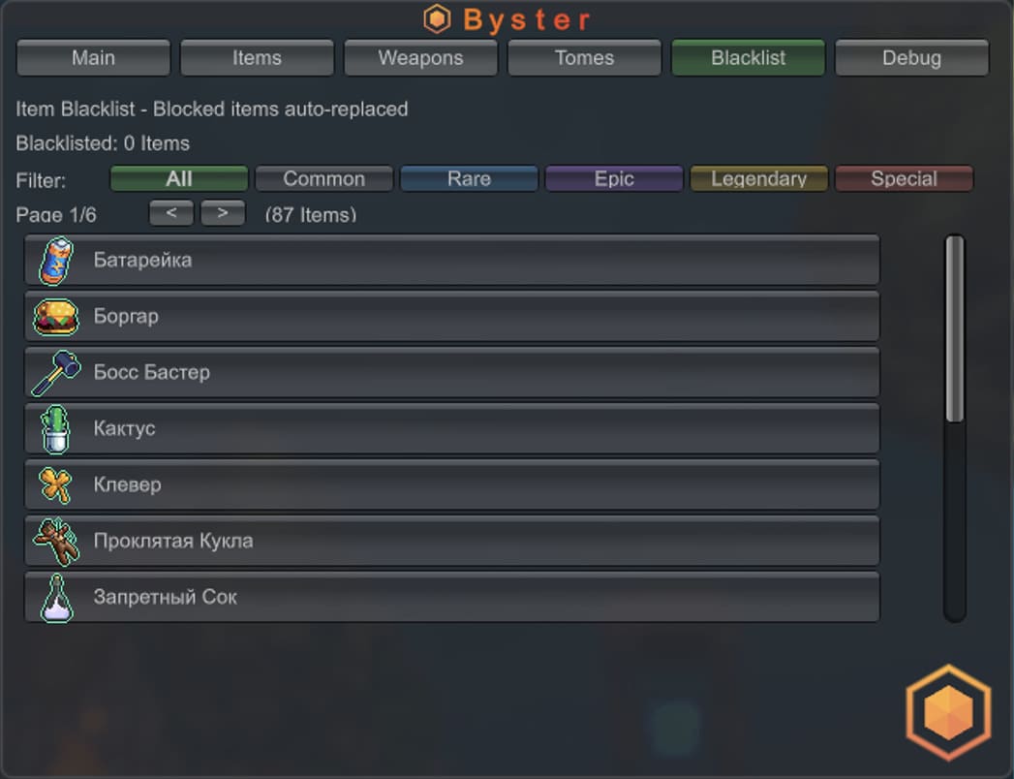Blacklist the Проклятая Кукла item row
Image resolution: width=1014 pixels, height=779 pixels.
click(452, 541)
